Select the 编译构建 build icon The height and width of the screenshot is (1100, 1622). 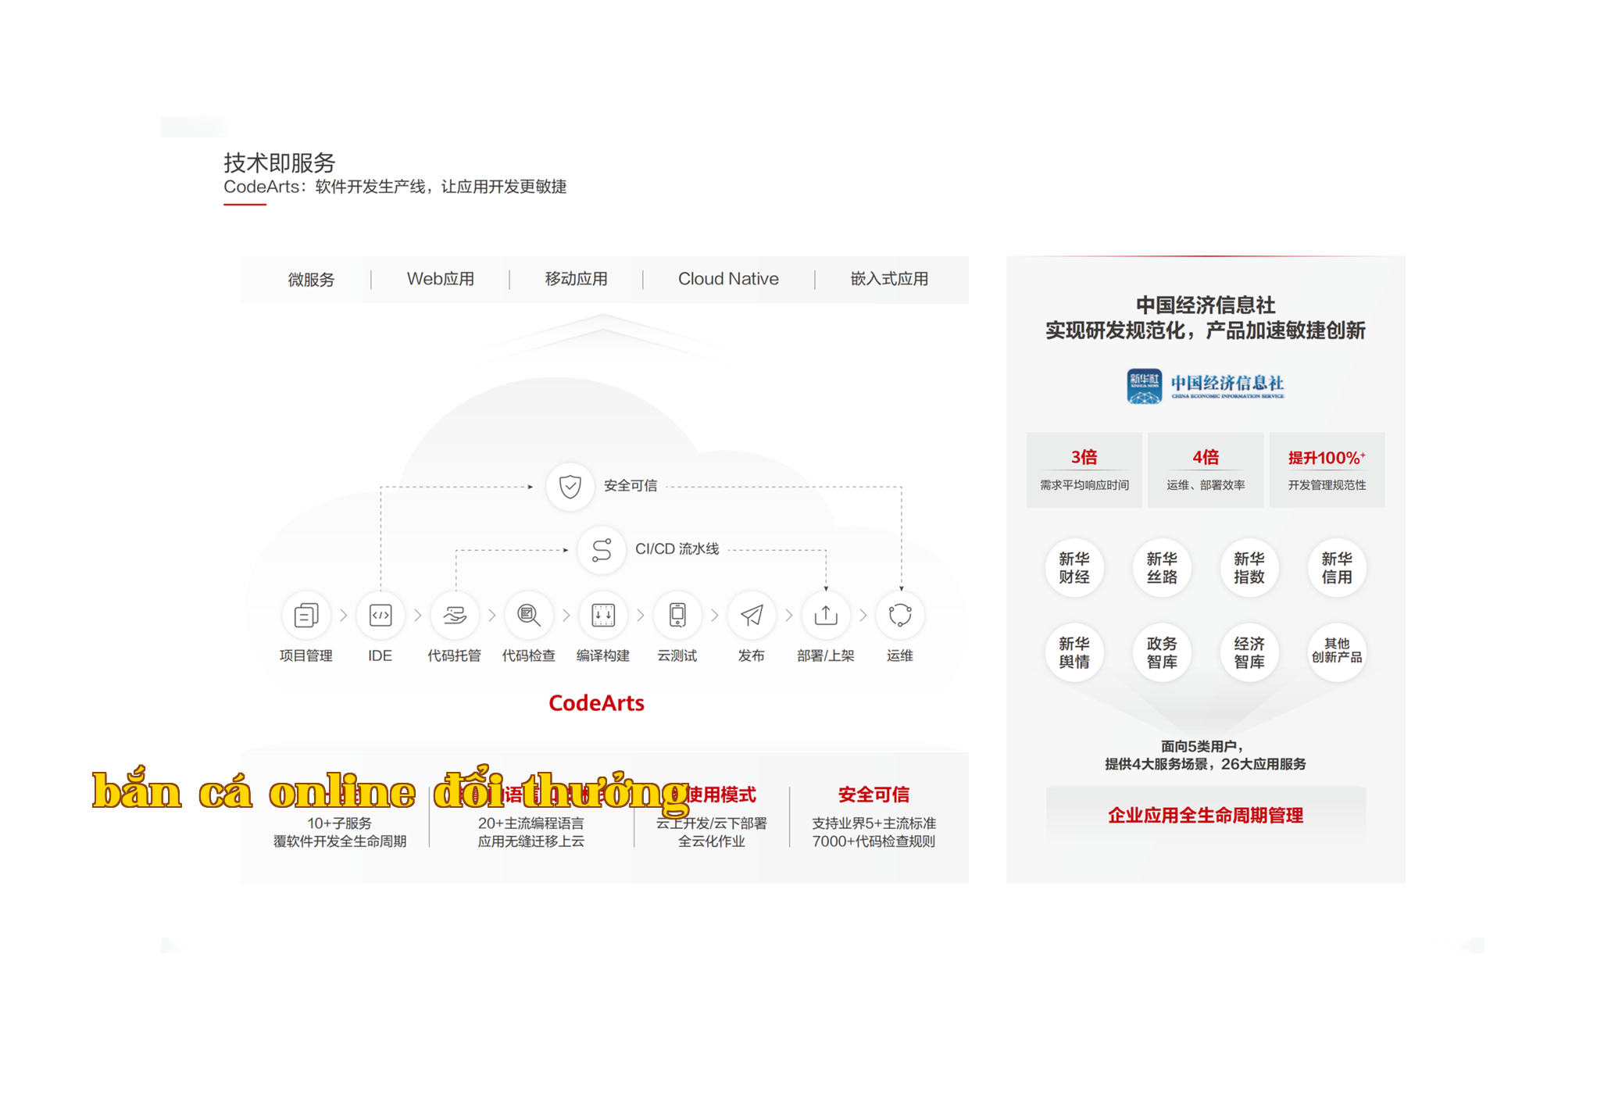[602, 615]
